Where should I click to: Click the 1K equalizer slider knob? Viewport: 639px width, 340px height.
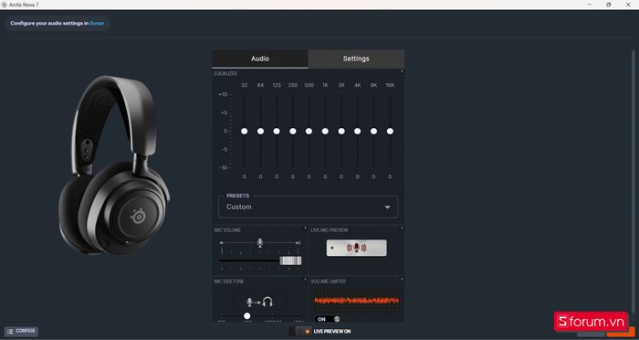point(325,131)
